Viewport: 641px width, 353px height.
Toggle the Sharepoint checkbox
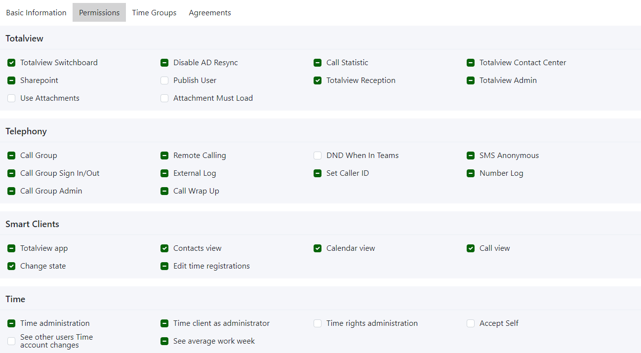click(11, 80)
